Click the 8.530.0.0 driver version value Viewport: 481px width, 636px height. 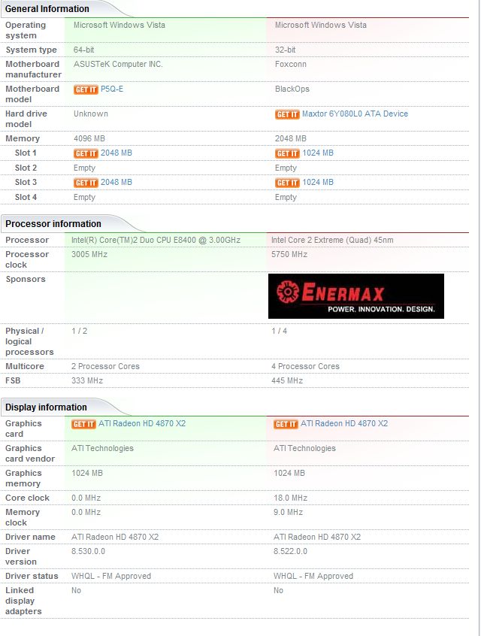click(88, 551)
